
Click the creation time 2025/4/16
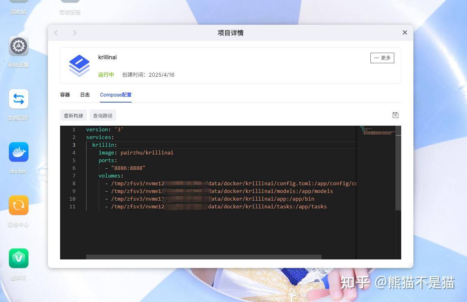[148, 75]
